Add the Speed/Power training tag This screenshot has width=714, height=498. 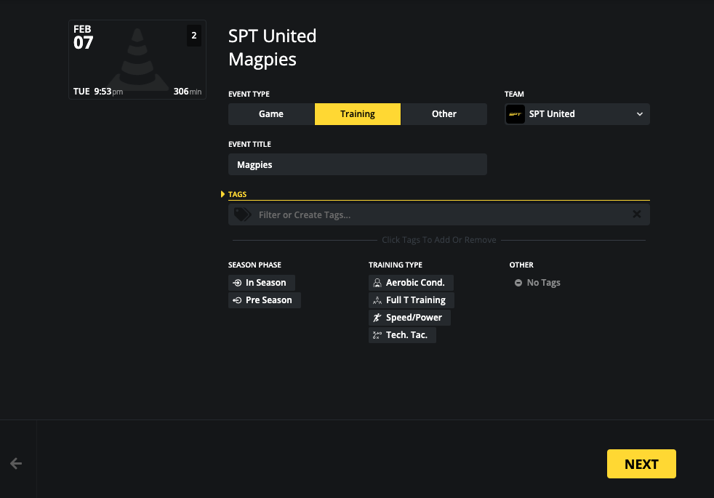pyautogui.click(x=409, y=317)
